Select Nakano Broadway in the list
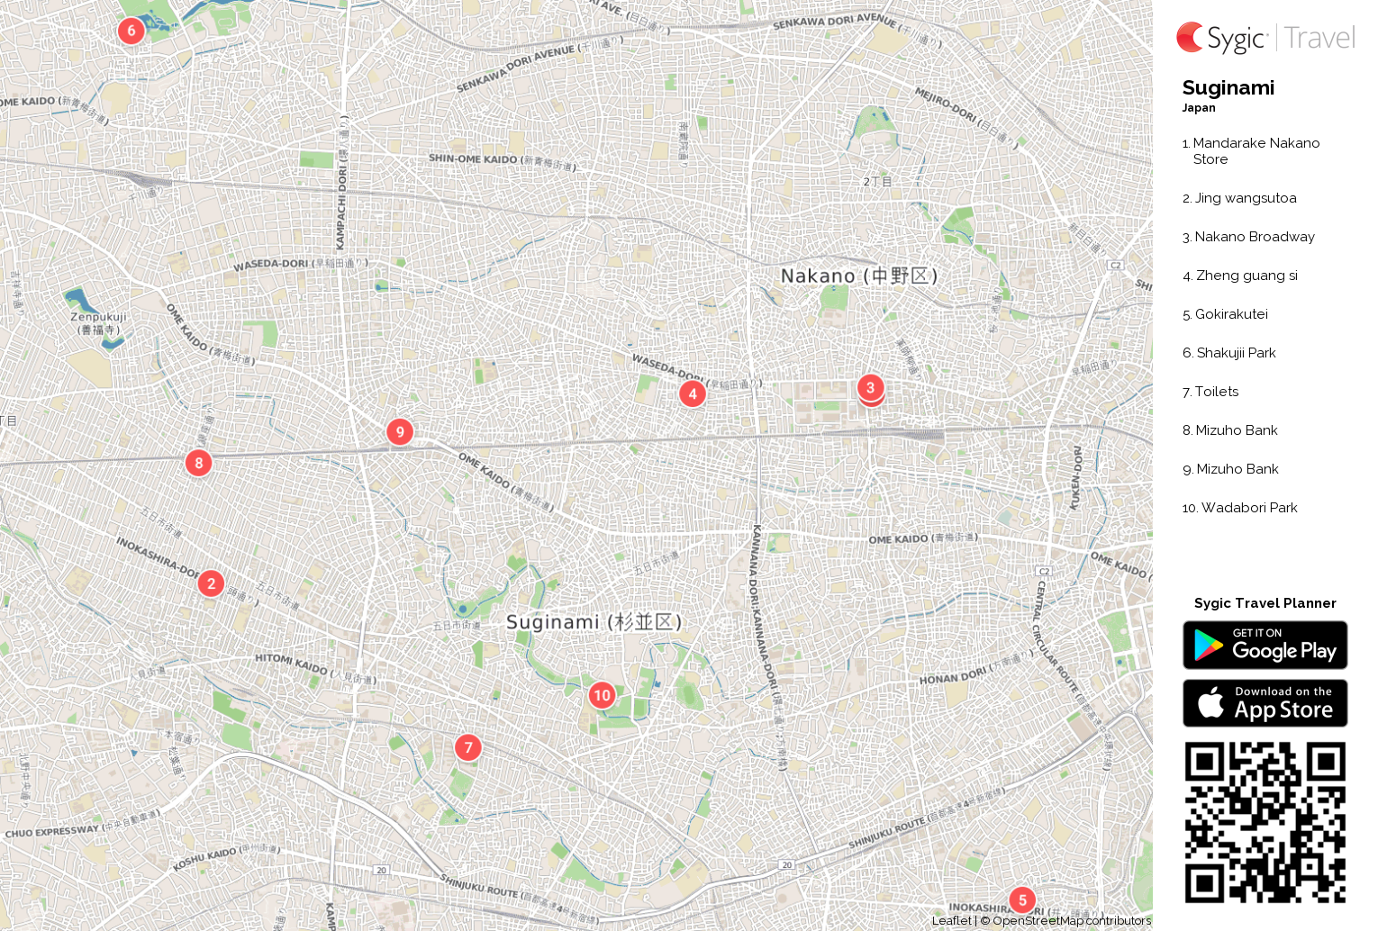The width and height of the screenshot is (1378, 931). [1248, 237]
